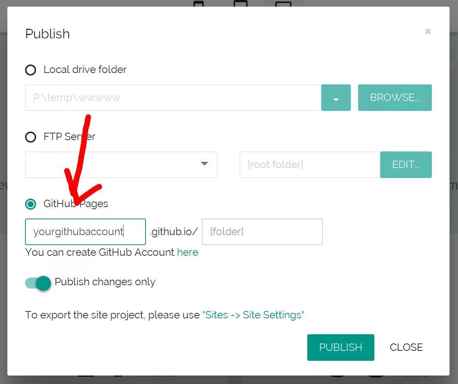458x384 pixels.
Task: Click the PUBLISH button
Action: [340, 347]
